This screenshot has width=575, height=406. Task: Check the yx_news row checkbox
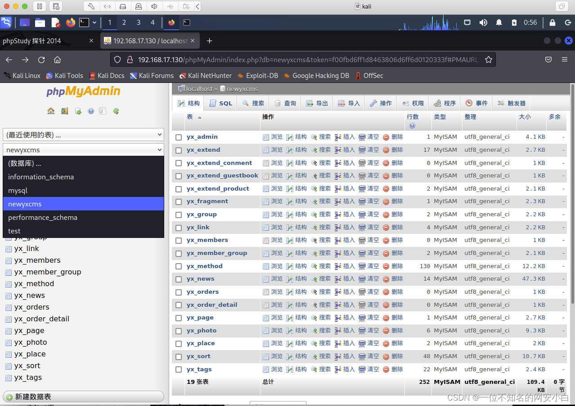click(179, 279)
